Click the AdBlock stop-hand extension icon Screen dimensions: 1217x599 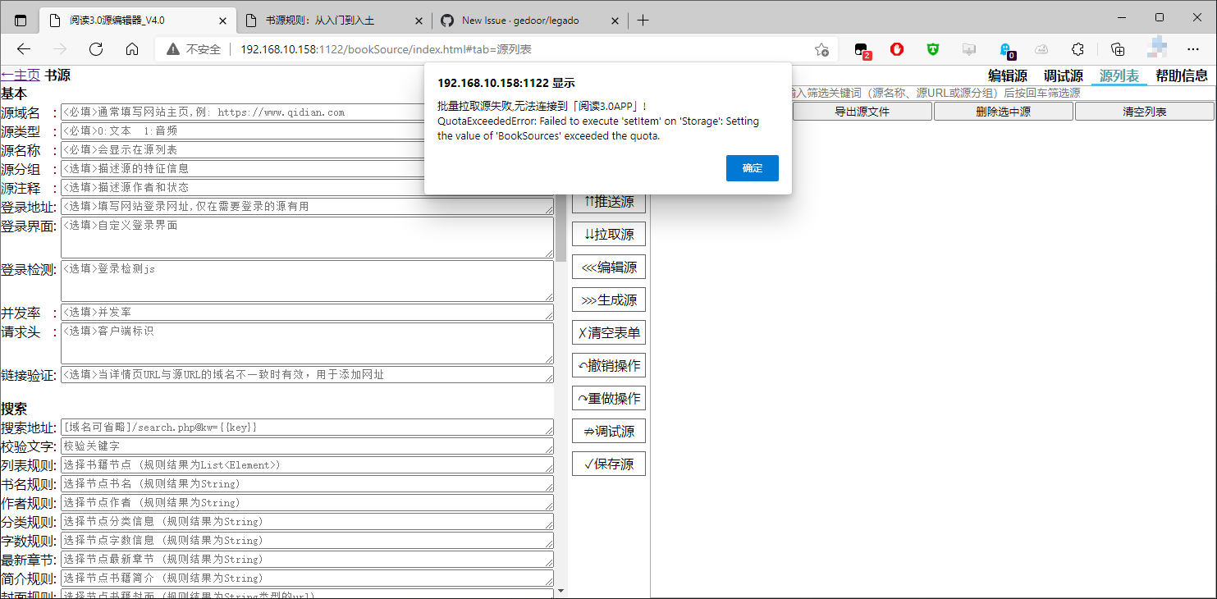896,49
